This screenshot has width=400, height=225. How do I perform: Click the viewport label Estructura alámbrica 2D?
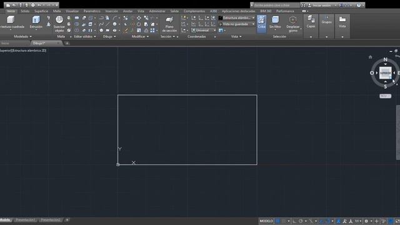(29, 51)
